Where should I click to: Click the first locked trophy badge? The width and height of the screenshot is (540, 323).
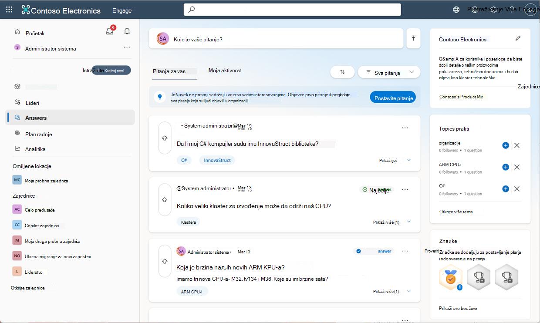coord(479,277)
